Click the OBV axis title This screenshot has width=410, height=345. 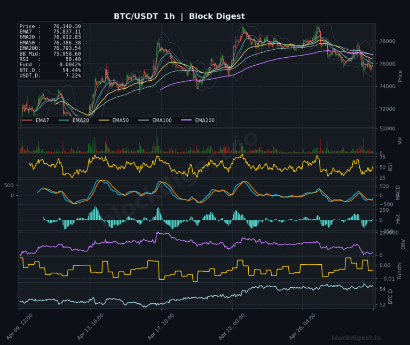coord(403,244)
